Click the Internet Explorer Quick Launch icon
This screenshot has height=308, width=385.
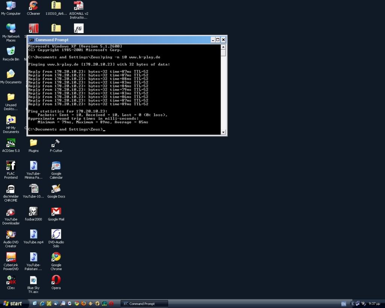click(x=42, y=303)
